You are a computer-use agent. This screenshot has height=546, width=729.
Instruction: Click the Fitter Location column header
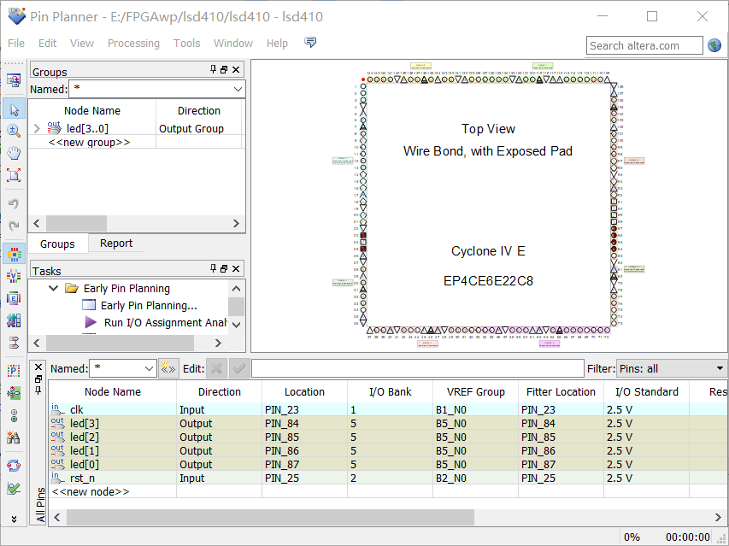coord(561,391)
